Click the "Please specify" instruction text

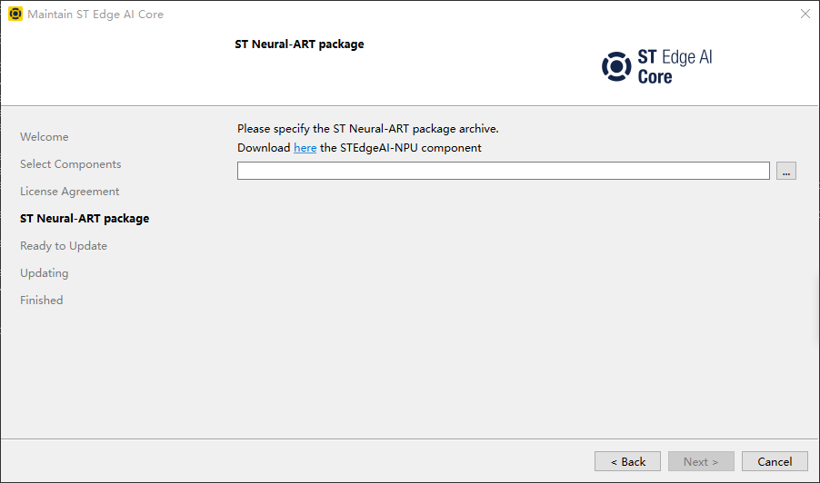[x=367, y=129]
